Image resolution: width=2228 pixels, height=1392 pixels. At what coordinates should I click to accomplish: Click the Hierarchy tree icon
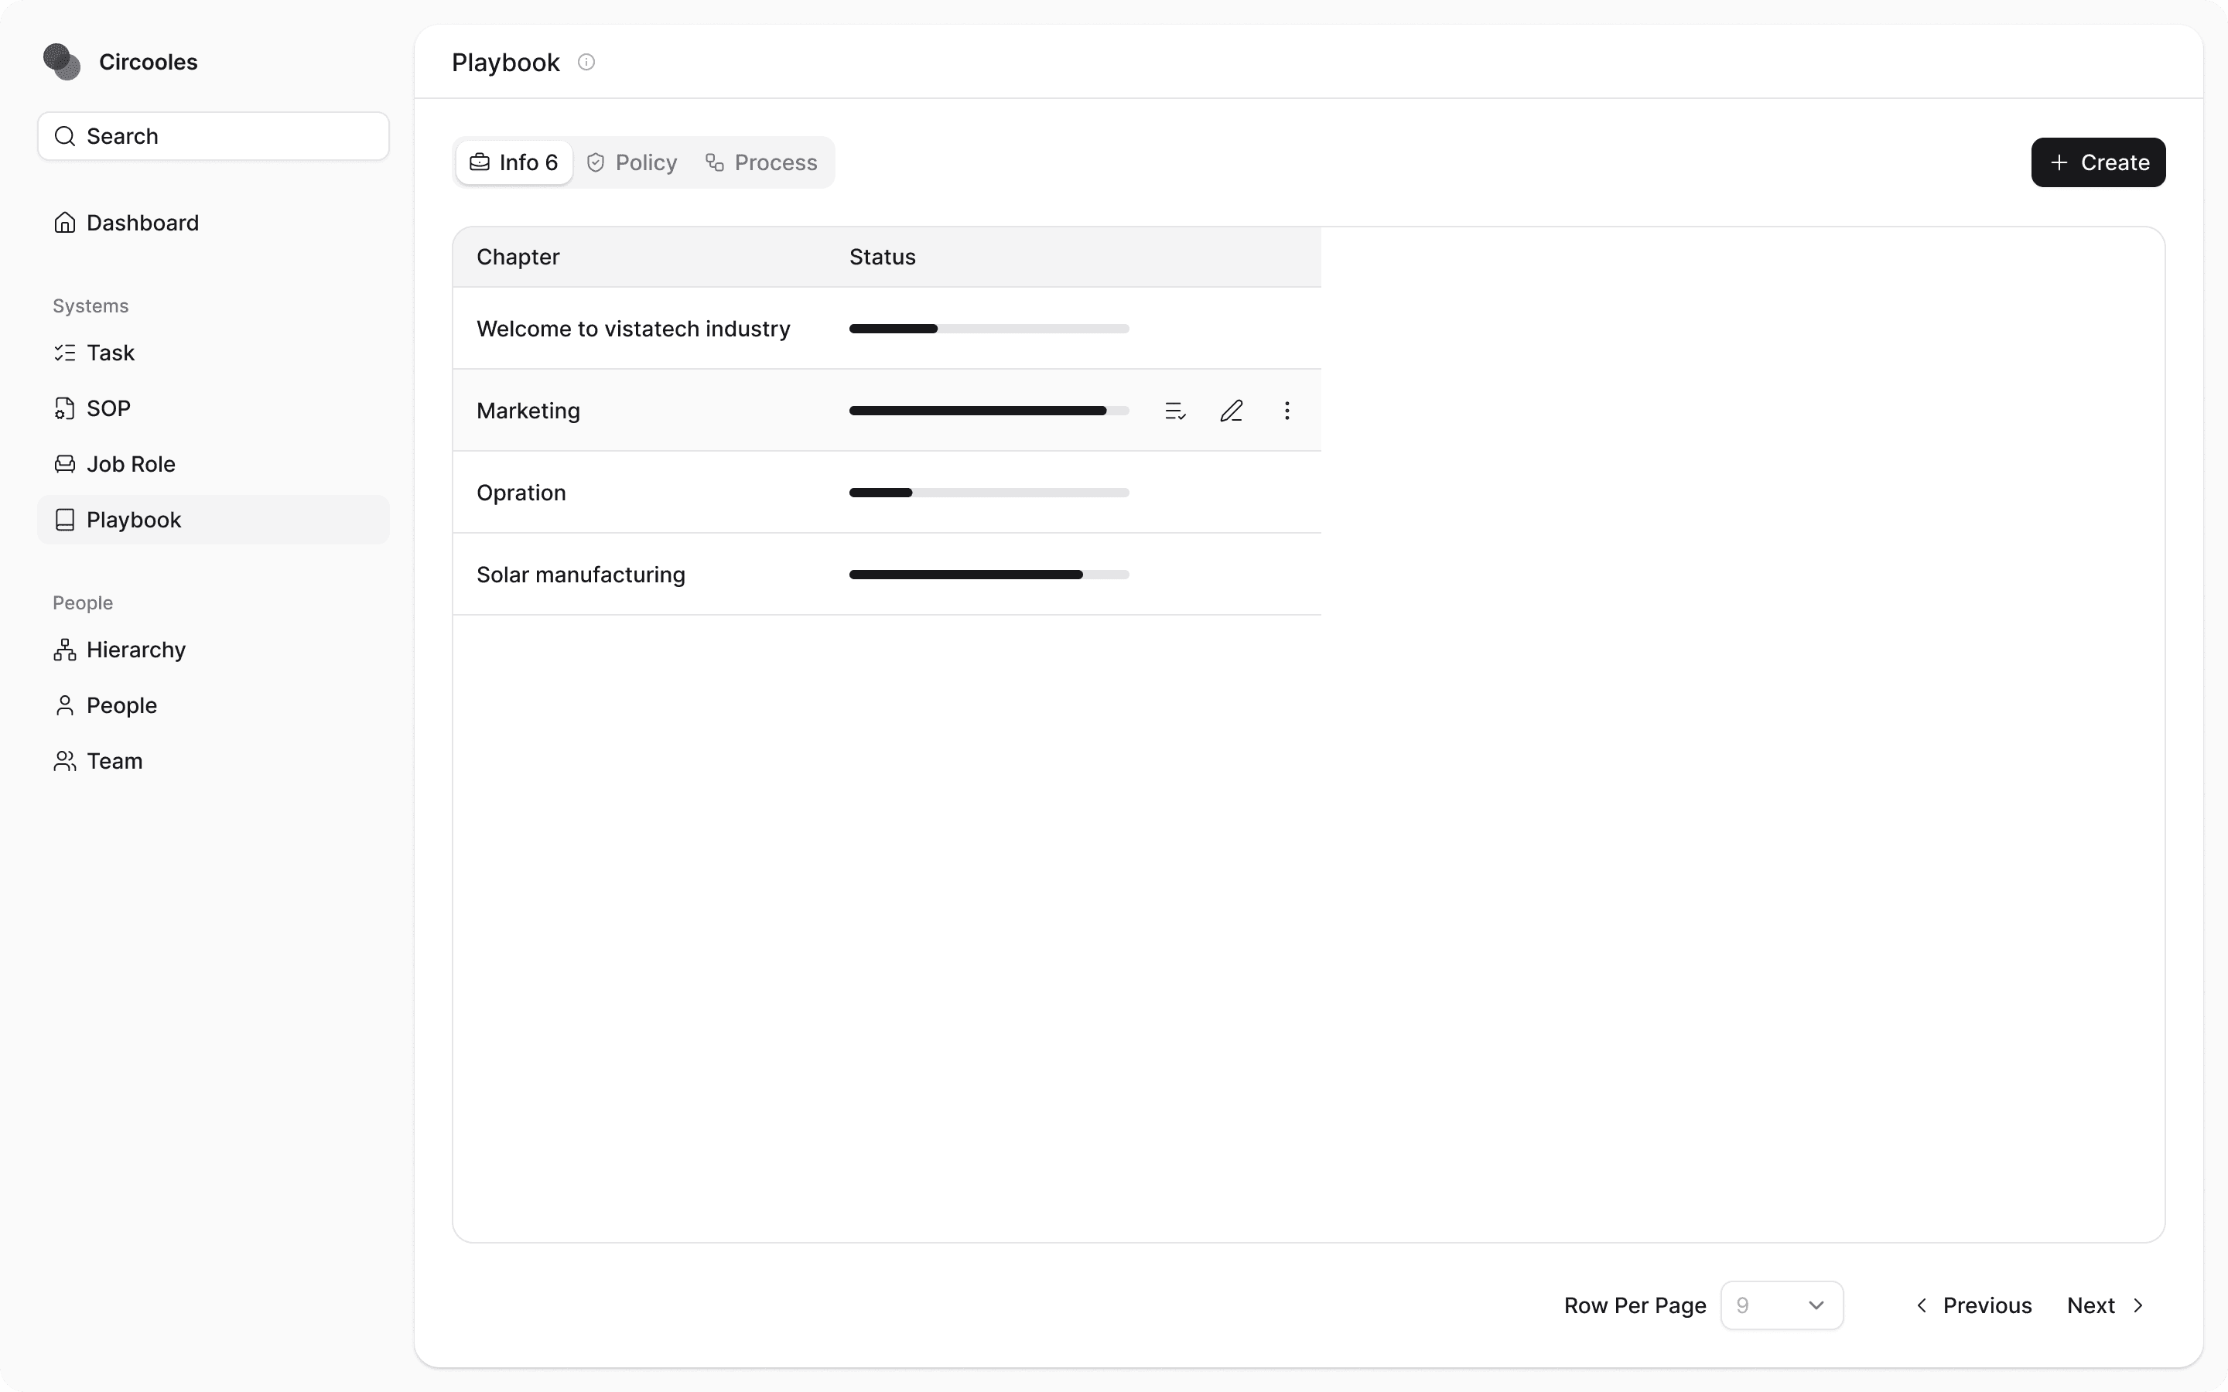pyautogui.click(x=64, y=650)
